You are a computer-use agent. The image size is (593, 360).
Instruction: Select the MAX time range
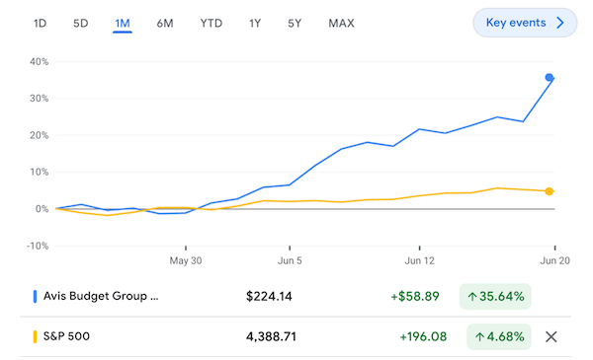[x=341, y=24]
